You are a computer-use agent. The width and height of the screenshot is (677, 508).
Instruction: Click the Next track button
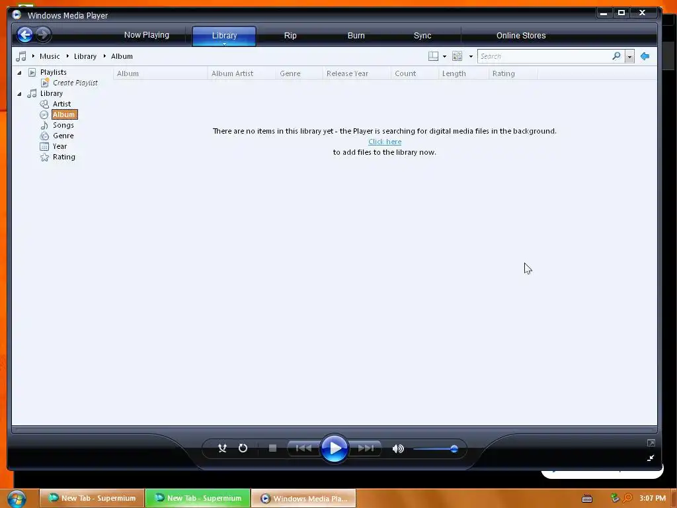365,448
